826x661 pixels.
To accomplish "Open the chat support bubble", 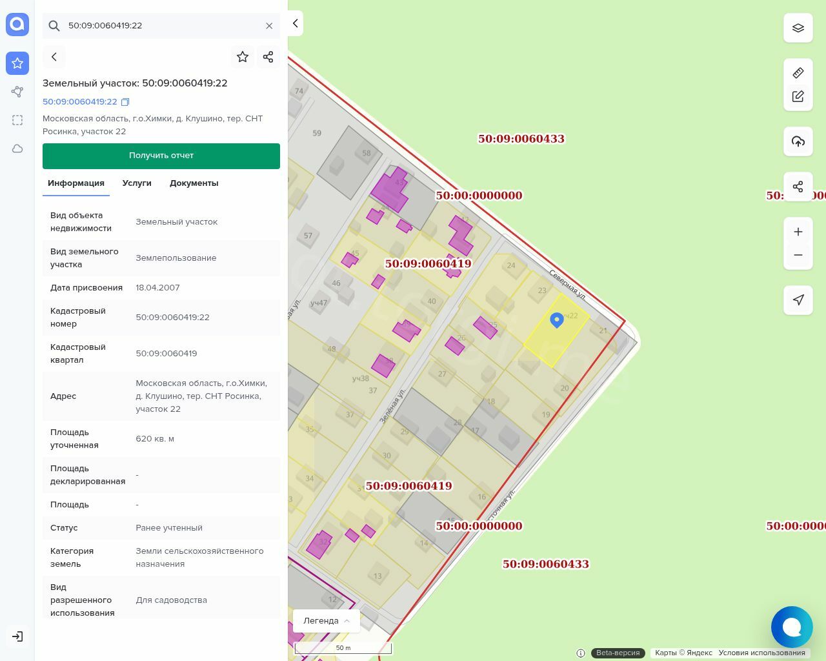I will click(x=792, y=627).
